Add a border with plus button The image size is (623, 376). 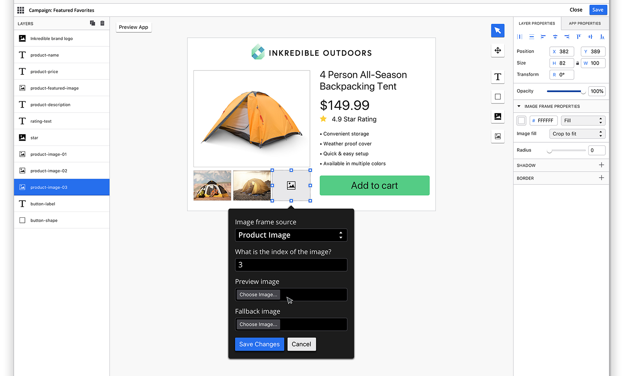601,178
